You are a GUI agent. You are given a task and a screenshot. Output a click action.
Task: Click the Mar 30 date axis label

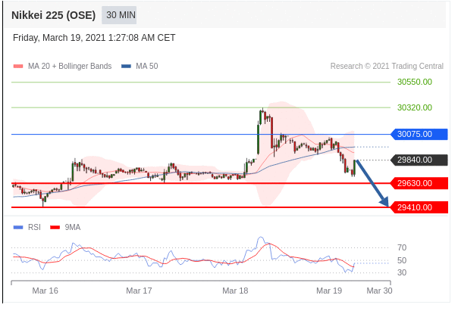379,291
